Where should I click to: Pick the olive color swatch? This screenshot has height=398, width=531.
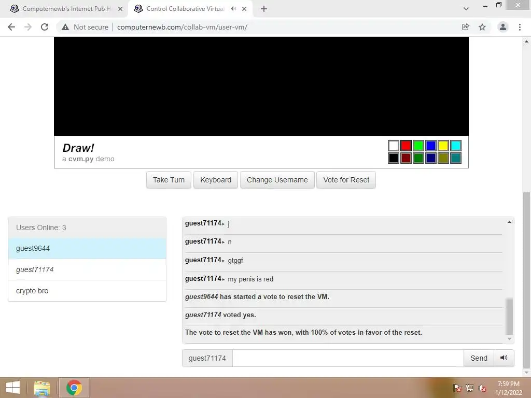[443, 158]
